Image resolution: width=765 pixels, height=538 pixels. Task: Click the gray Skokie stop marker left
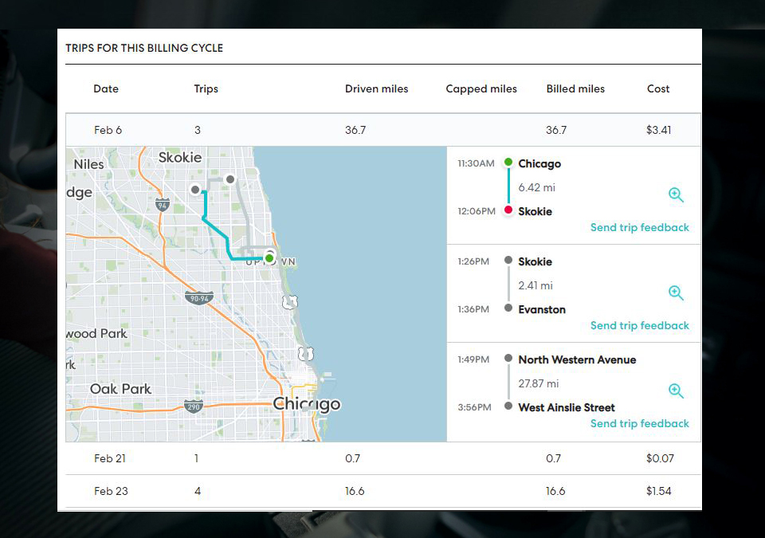[x=195, y=190]
